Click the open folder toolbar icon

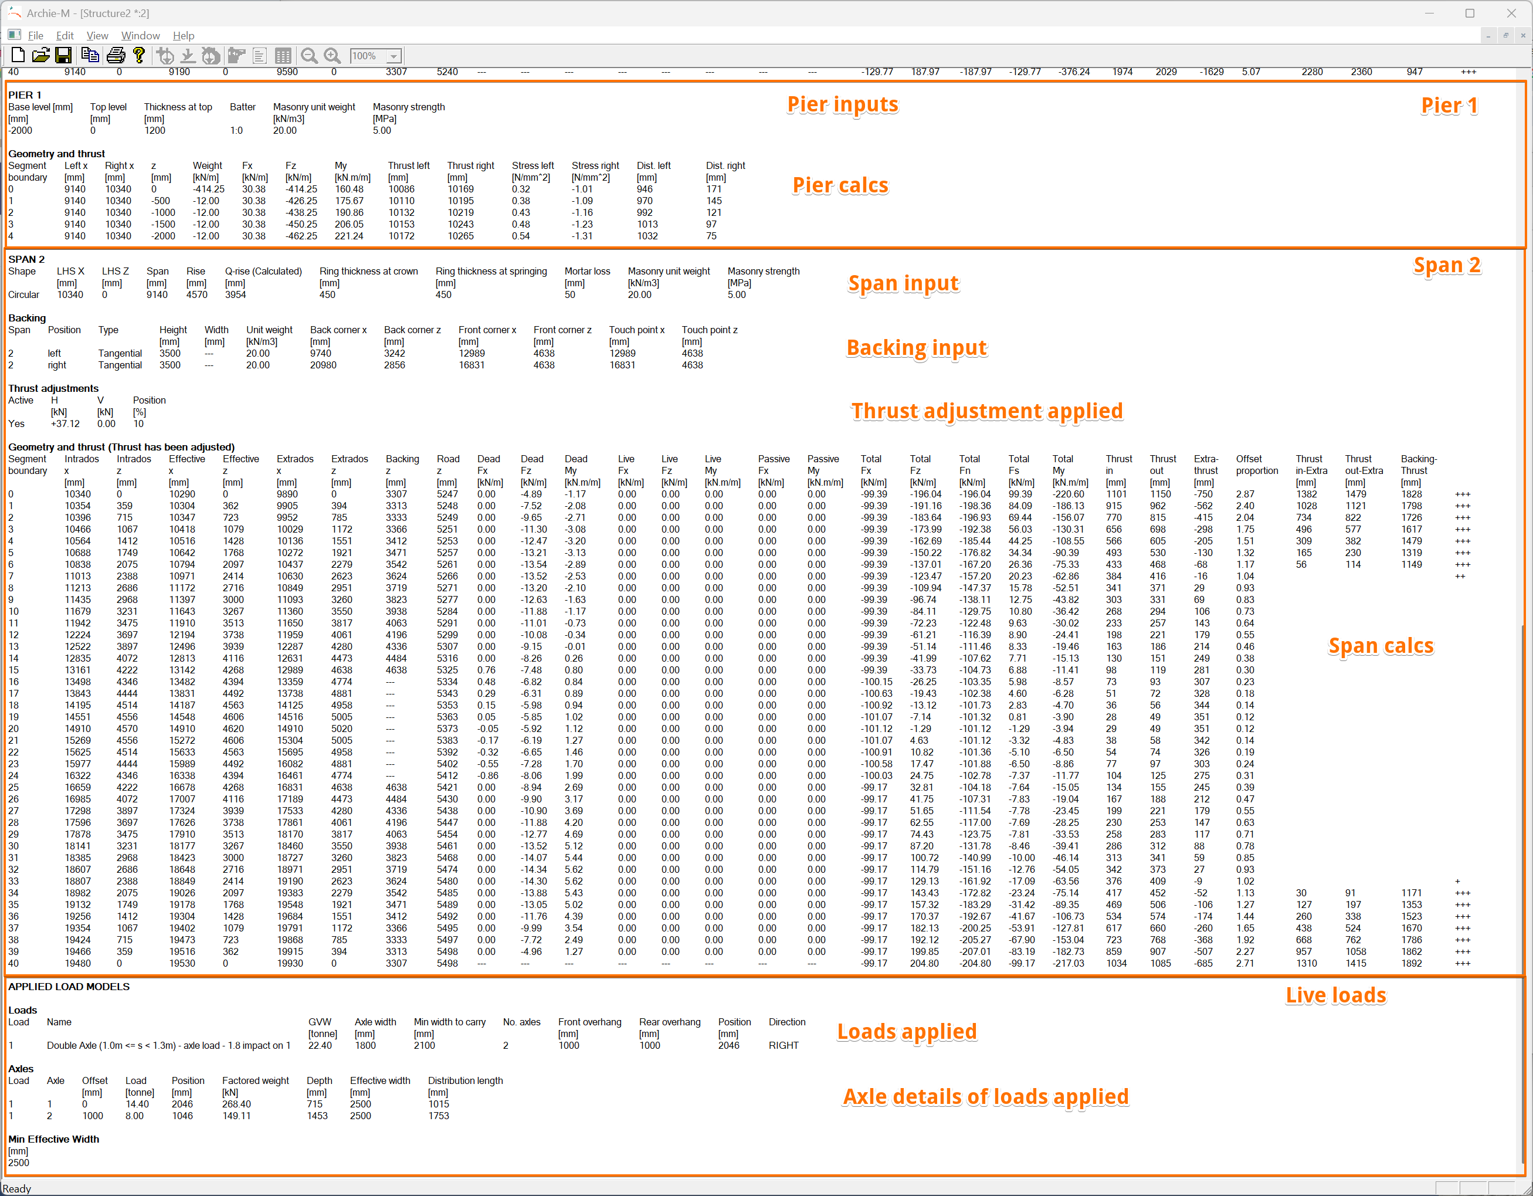(x=40, y=56)
